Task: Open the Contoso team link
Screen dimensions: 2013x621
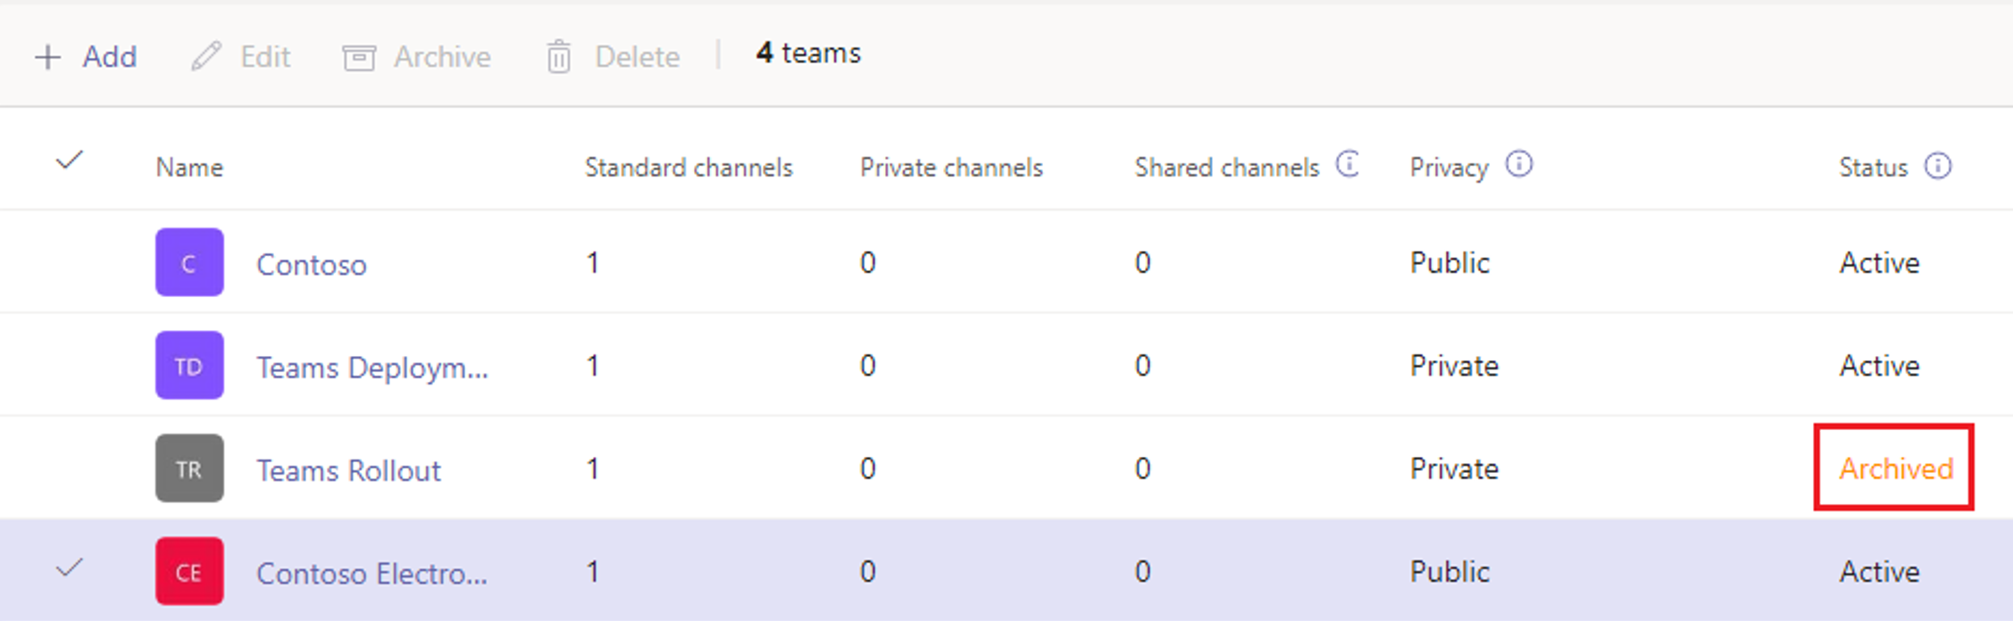Action: [312, 264]
